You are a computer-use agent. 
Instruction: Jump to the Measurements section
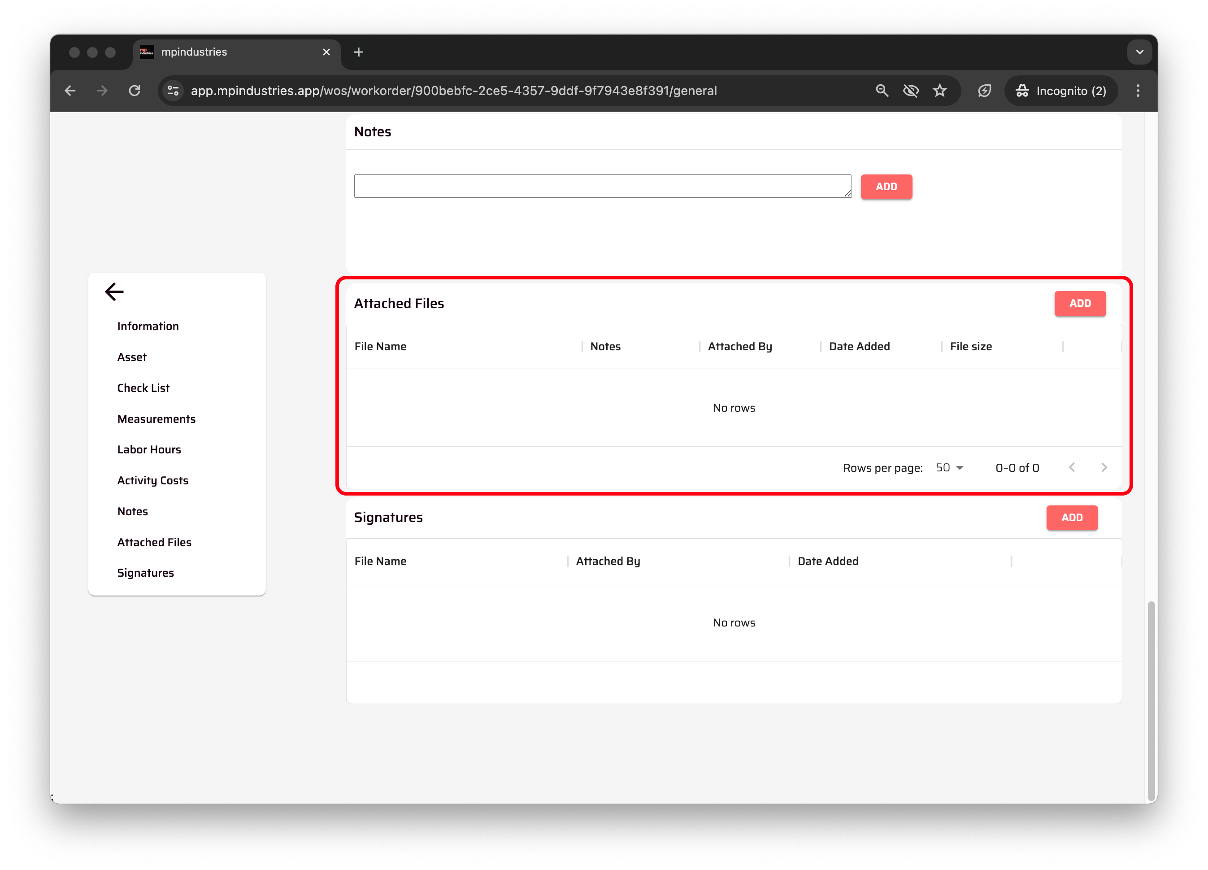click(156, 419)
